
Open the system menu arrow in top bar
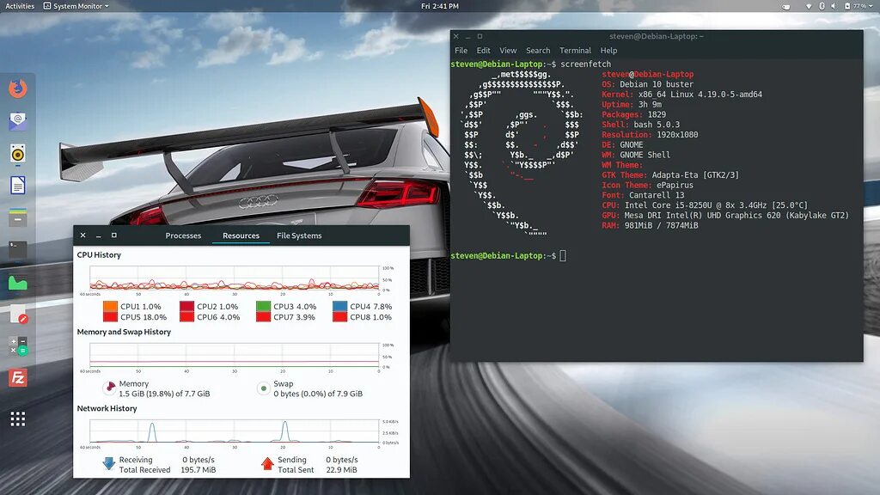pos(873,6)
